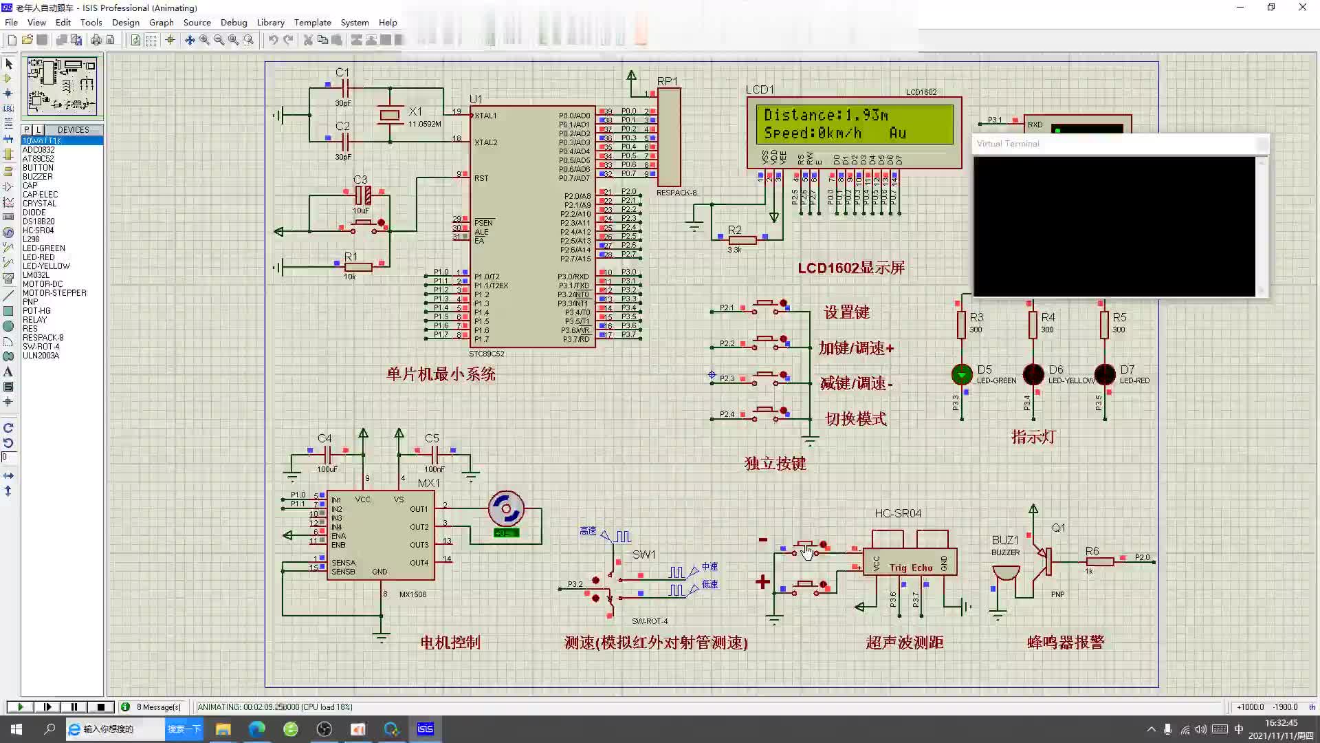Select the Graph Mode tool
The height and width of the screenshot is (743, 1320).
tap(8, 202)
